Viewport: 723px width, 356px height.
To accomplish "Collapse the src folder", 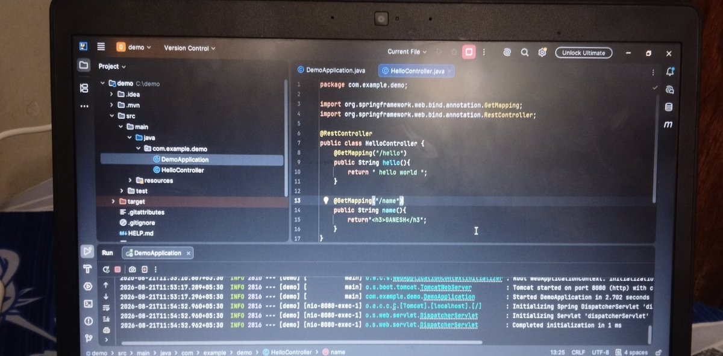I will click(111, 116).
